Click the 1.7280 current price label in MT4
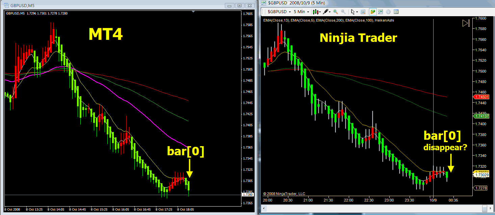 coord(248,195)
